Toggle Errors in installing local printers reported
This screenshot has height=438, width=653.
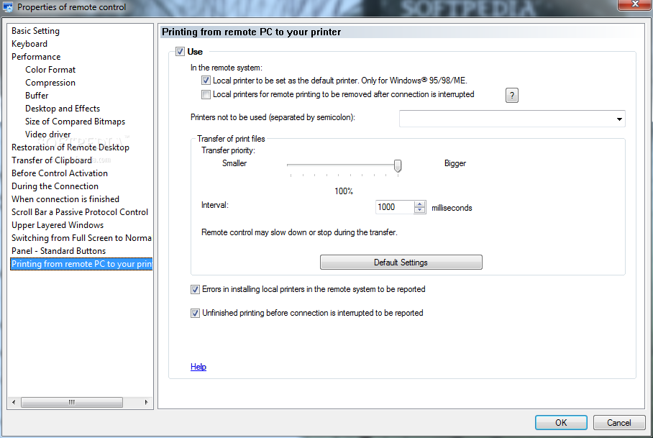[195, 289]
